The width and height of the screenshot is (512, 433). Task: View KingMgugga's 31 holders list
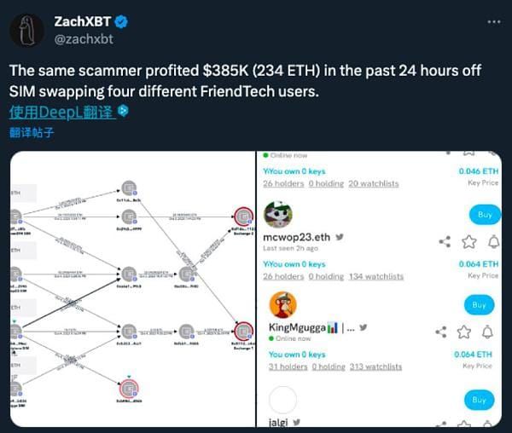coord(288,367)
